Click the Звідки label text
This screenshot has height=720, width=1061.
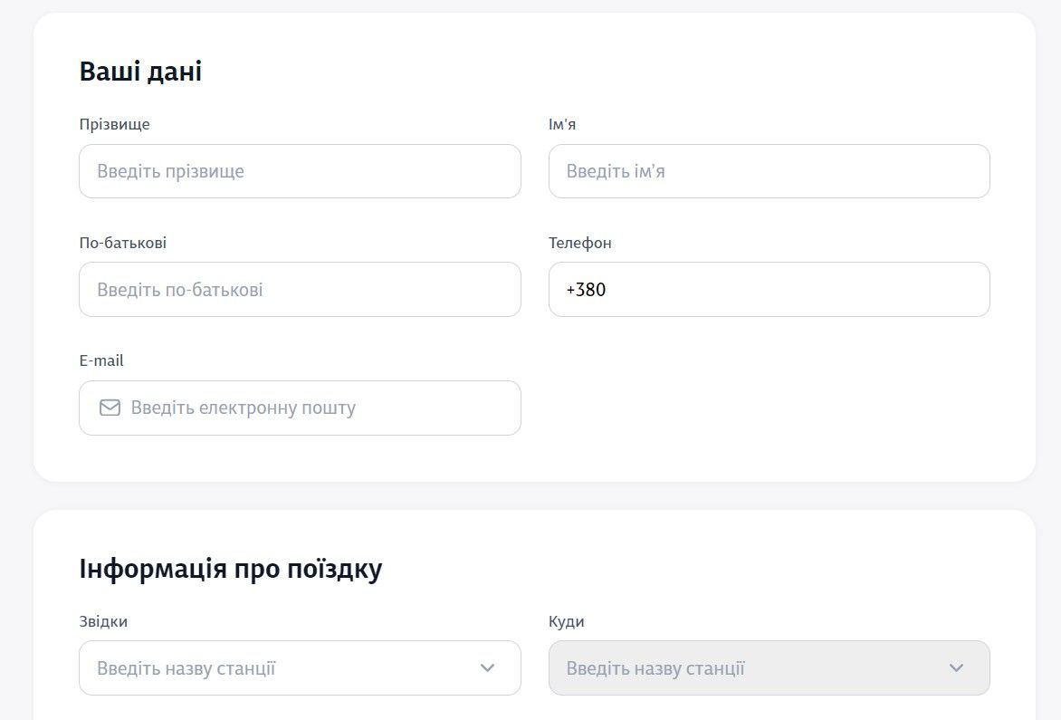(x=102, y=621)
